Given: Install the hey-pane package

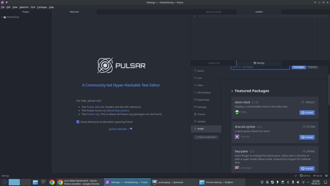Looking at the screenshot, I should (x=307, y=169).
